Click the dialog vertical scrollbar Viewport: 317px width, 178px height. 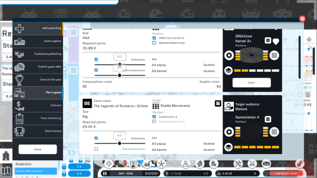point(300,57)
